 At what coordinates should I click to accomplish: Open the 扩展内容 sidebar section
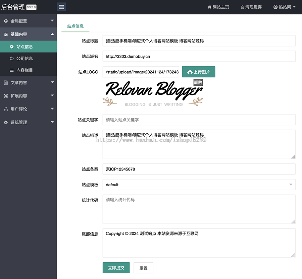point(29,96)
